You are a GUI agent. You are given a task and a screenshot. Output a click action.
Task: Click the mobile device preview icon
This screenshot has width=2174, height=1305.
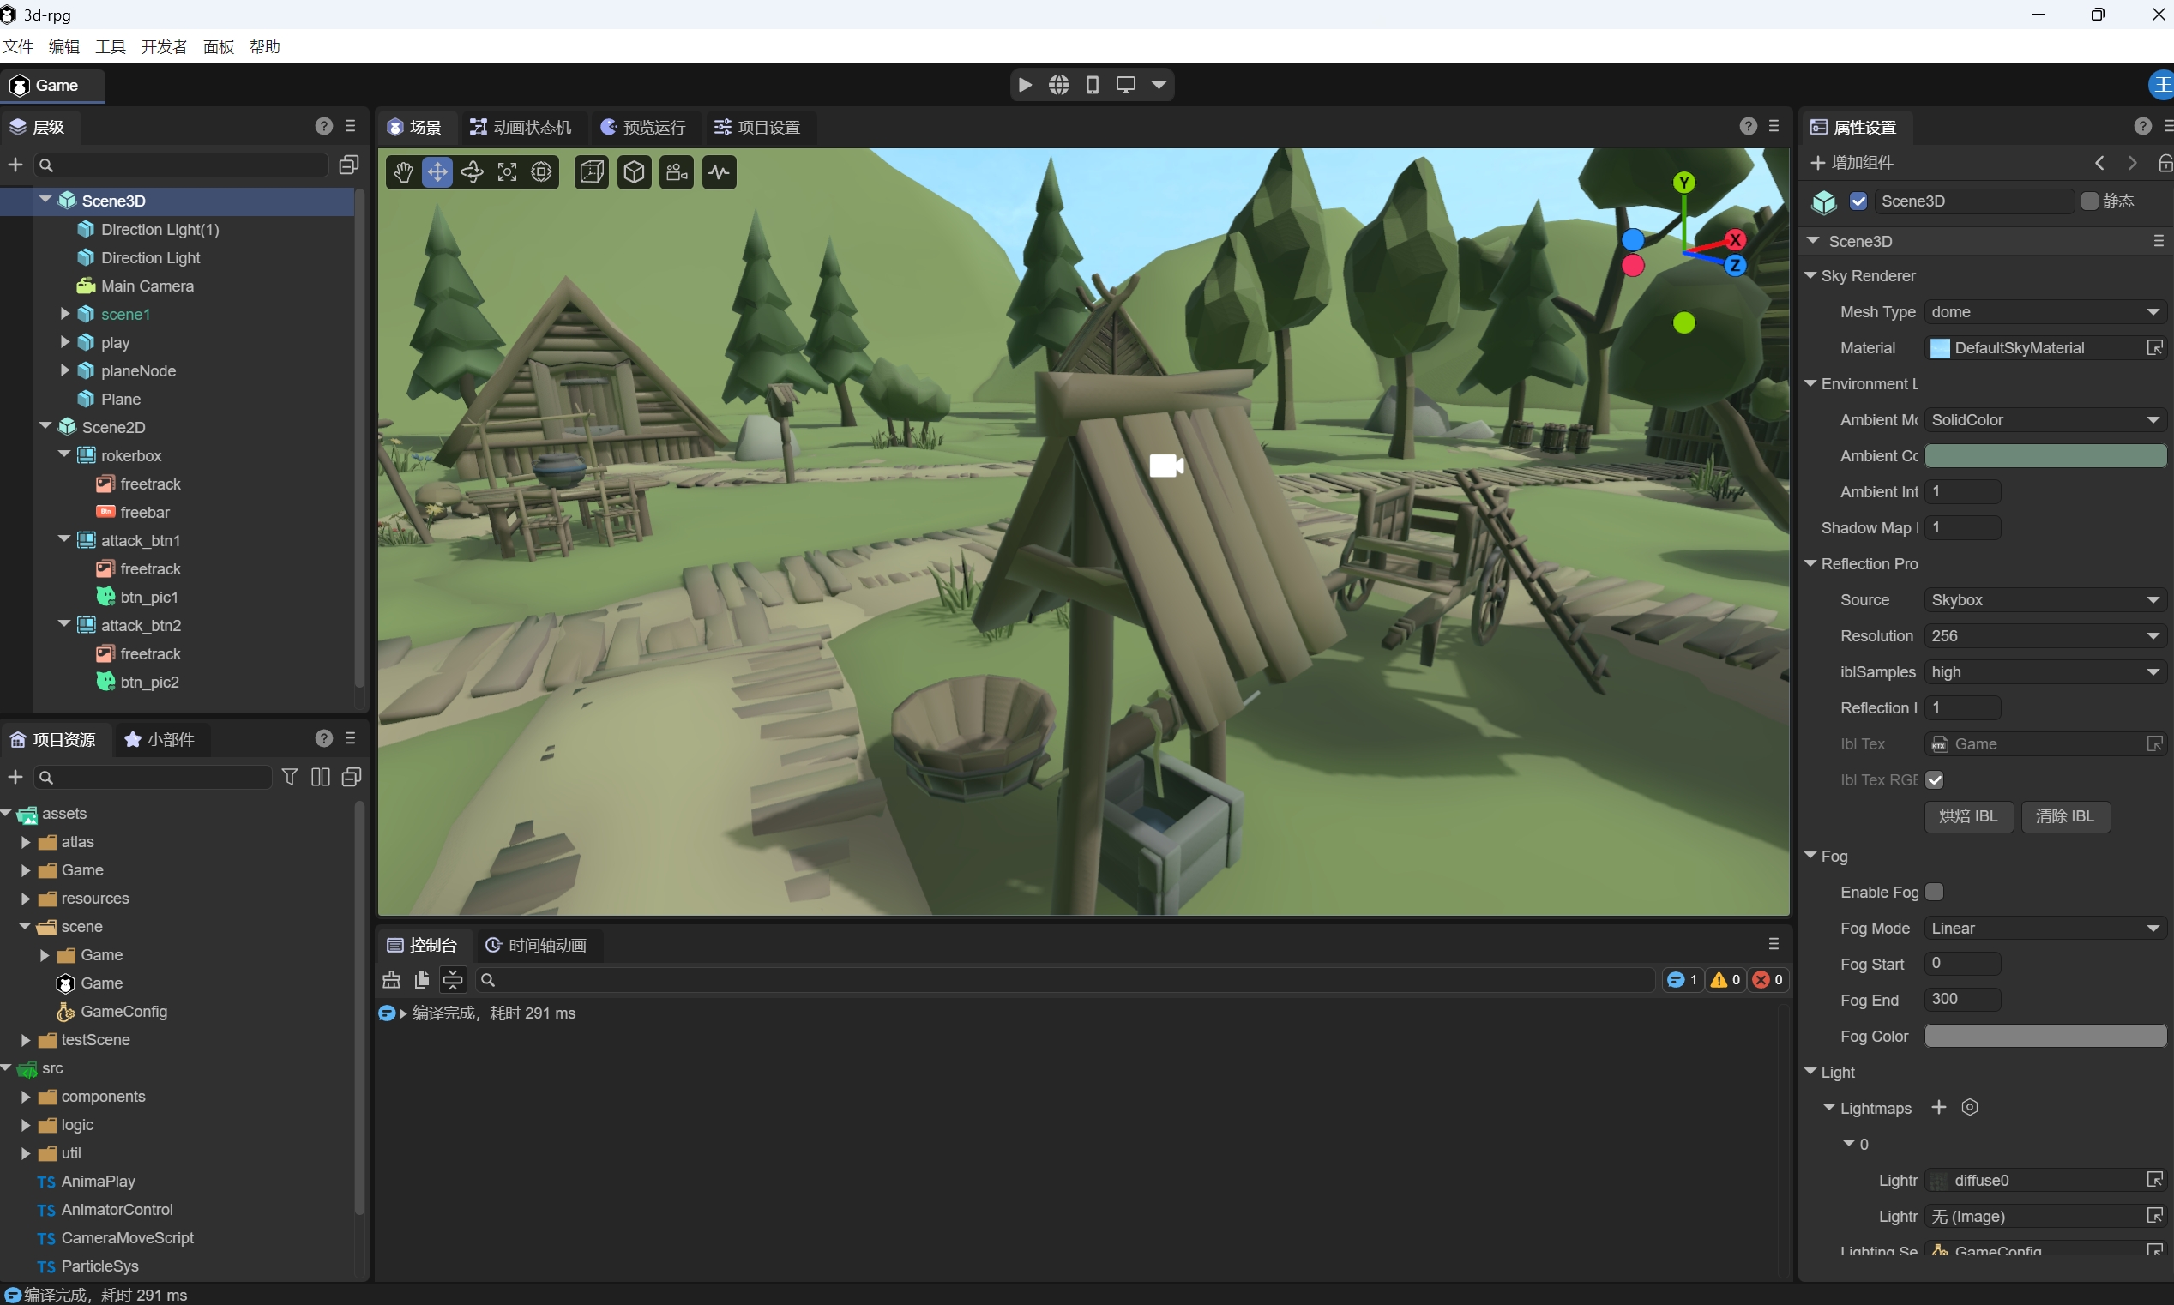click(1093, 85)
